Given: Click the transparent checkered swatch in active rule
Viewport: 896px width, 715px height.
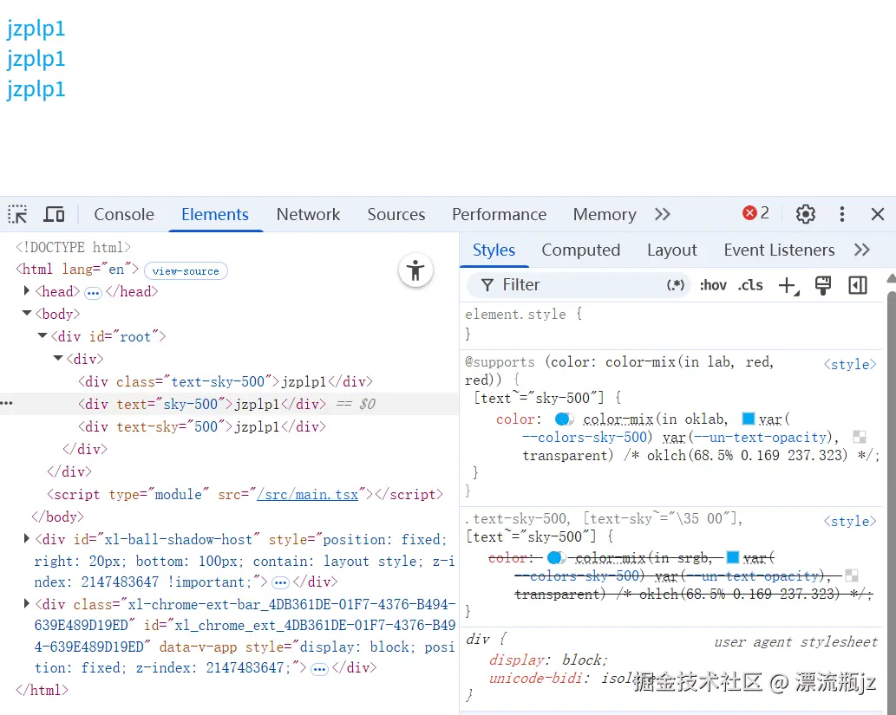Looking at the screenshot, I should point(860,437).
